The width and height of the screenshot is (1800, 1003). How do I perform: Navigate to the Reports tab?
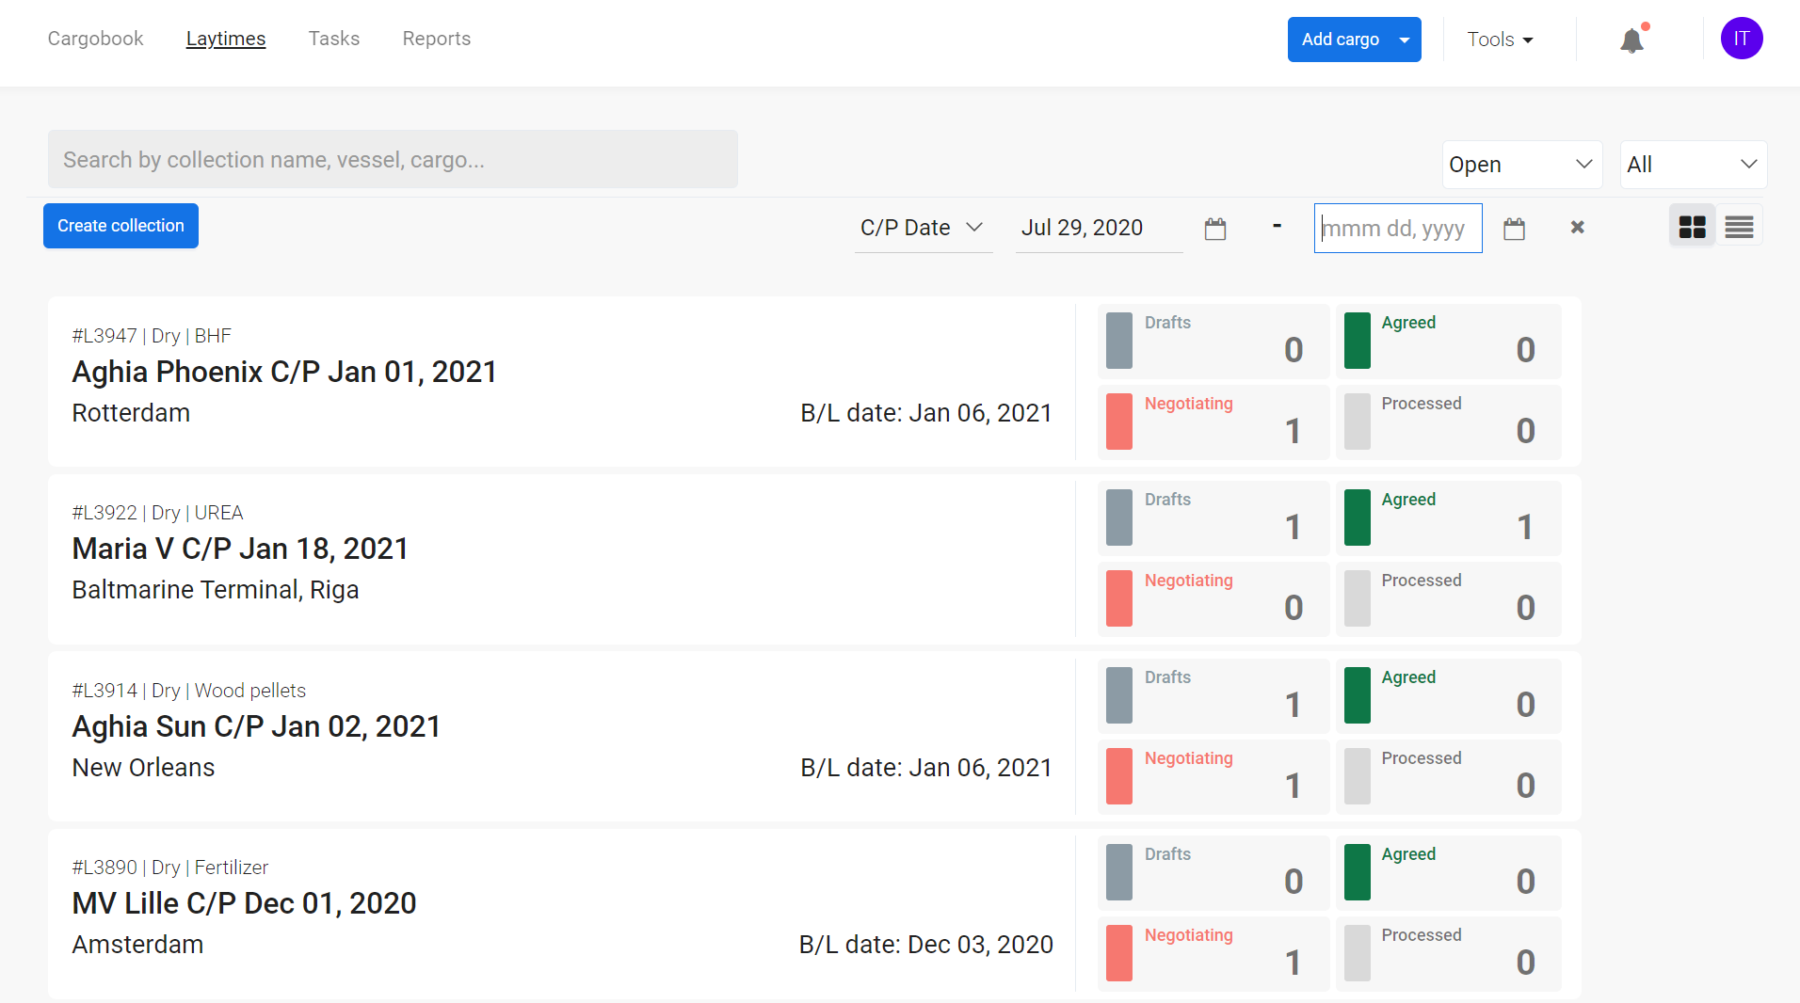(x=436, y=39)
